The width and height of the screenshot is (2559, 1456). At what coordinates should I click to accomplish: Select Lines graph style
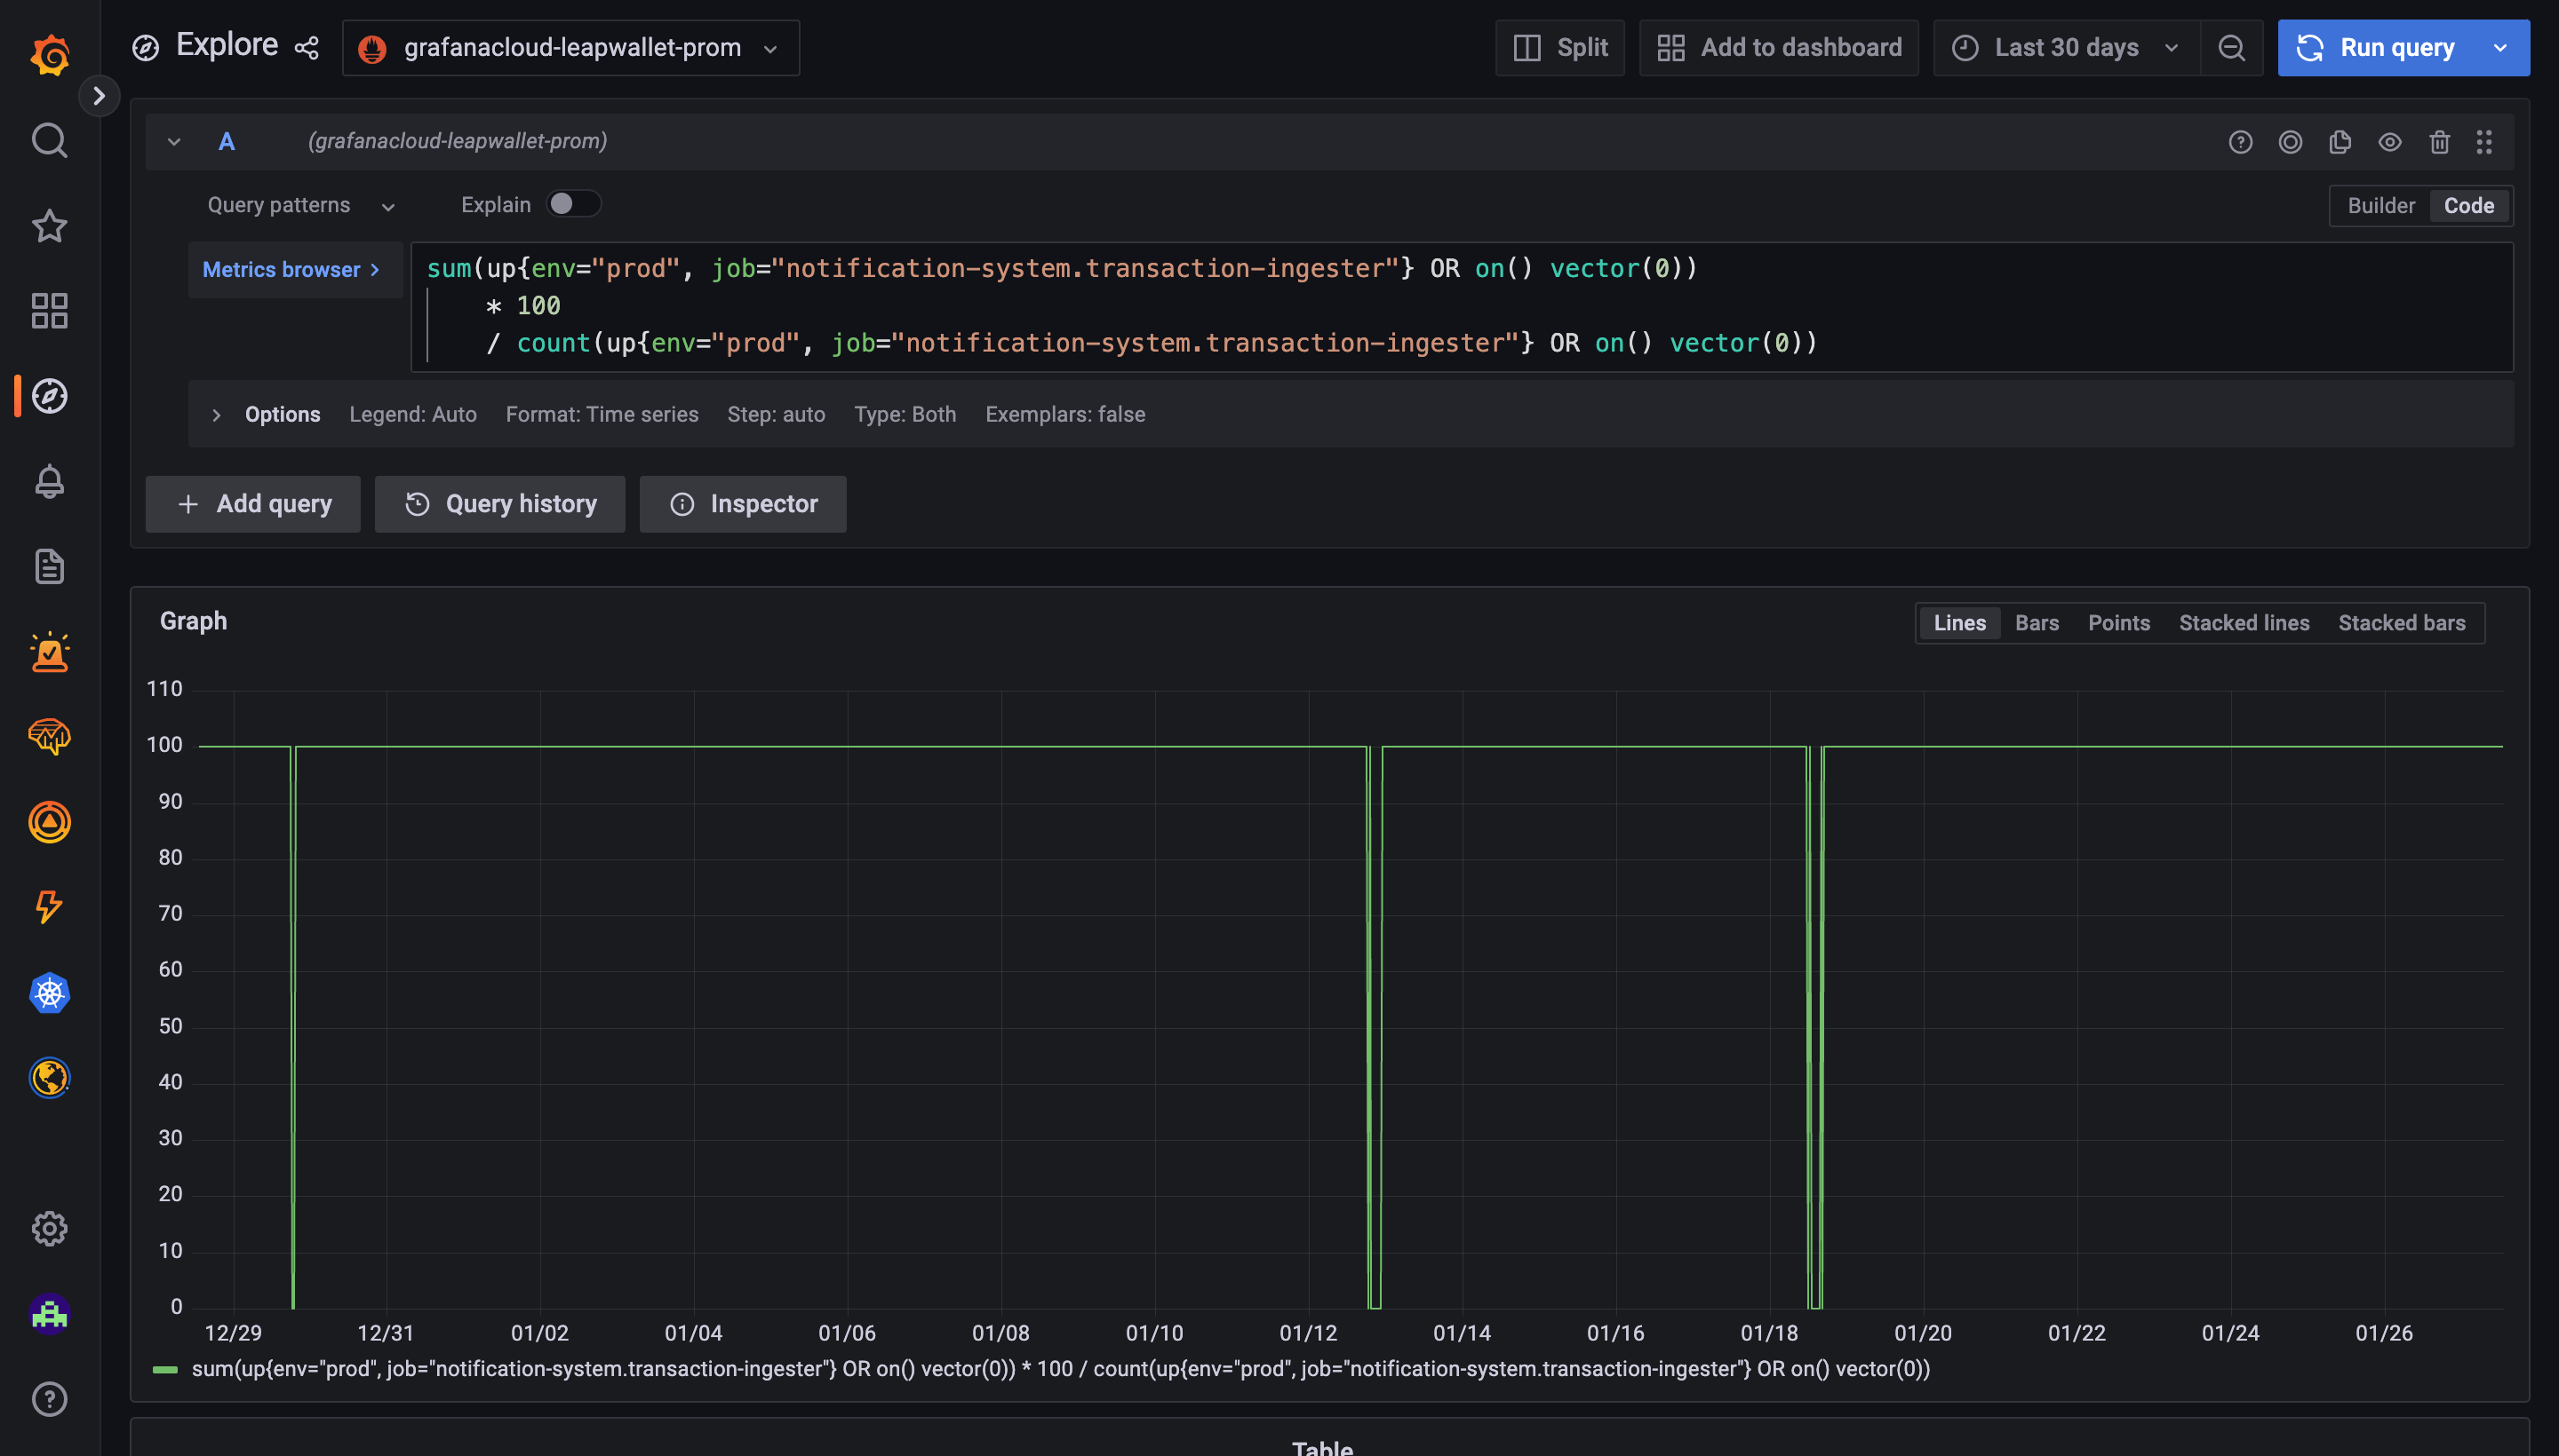(x=1959, y=623)
